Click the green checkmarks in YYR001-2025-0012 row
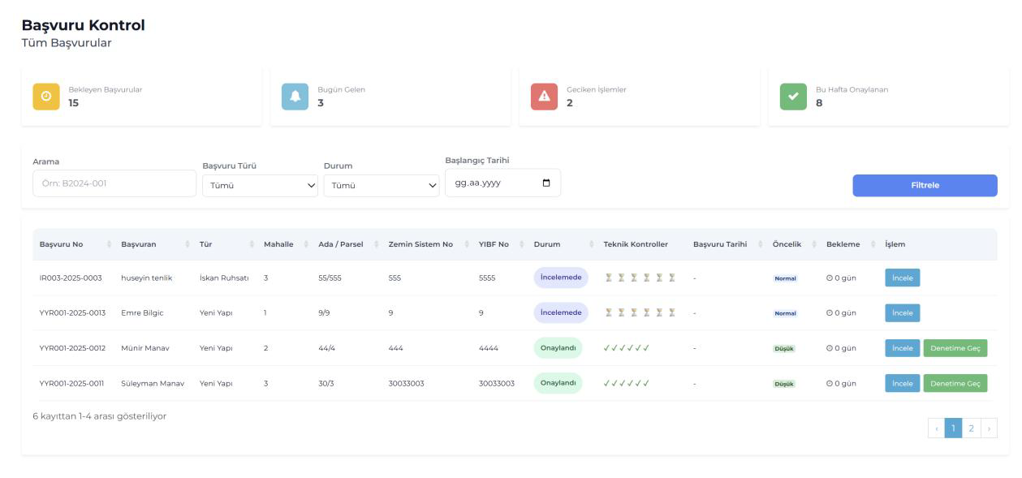Viewport: 1022px width, 478px height. tap(626, 348)
